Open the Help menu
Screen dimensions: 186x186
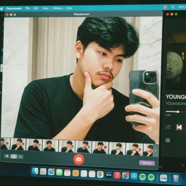[x=69, y=8]
